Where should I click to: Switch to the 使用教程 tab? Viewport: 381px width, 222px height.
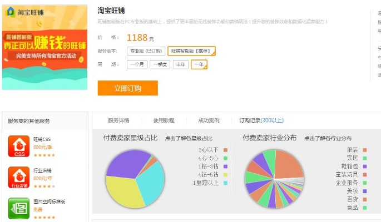pos(164,120)
